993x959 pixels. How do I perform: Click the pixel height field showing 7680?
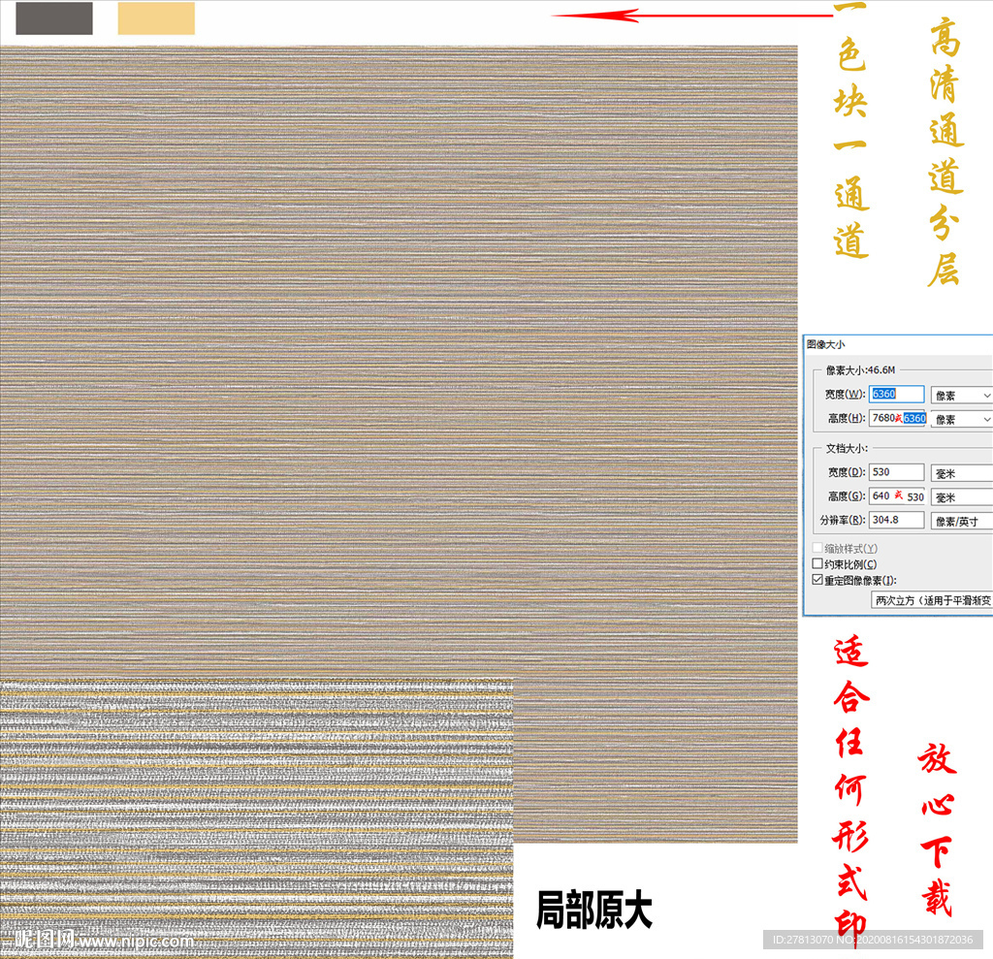click(x=897, y=418)
